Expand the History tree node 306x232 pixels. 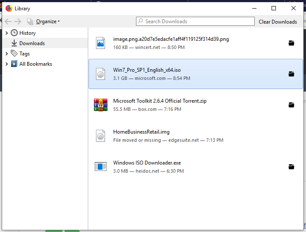(x=6, y=33)
